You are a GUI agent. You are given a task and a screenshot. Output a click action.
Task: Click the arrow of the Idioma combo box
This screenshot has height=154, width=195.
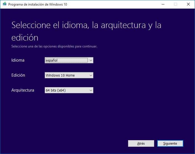pyautogui.click(x=91, y=60)
